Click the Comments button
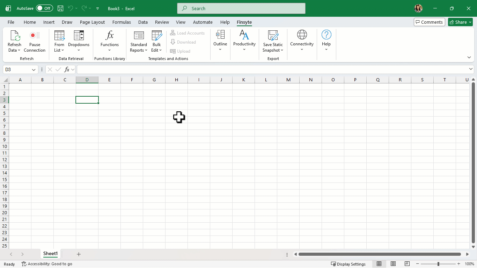 pos(429,22)
